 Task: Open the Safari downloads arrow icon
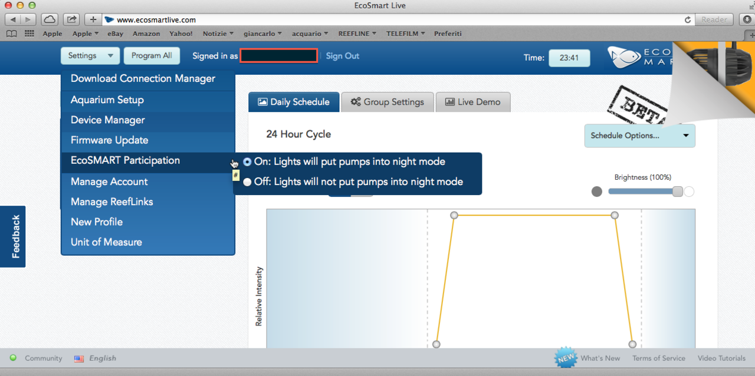746,19
